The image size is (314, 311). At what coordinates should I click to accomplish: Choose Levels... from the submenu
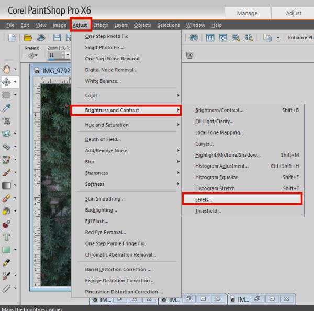coord(242,199)
